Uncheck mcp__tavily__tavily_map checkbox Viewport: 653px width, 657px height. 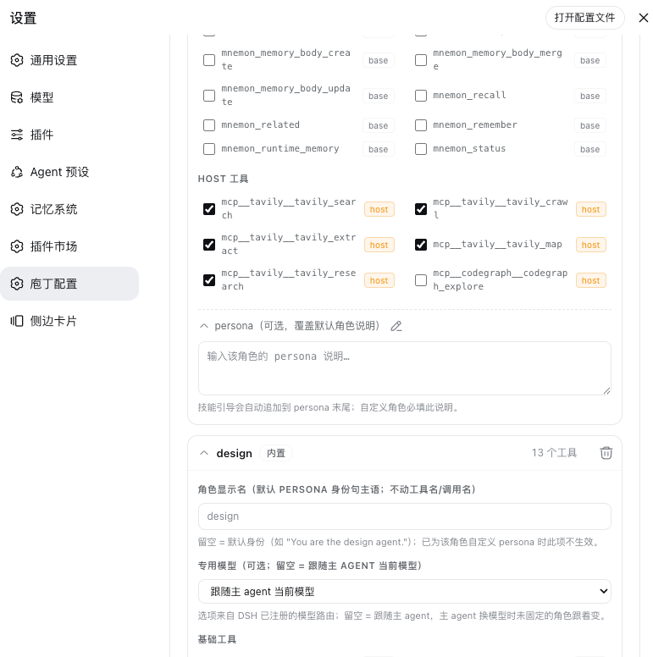(421, 245)
